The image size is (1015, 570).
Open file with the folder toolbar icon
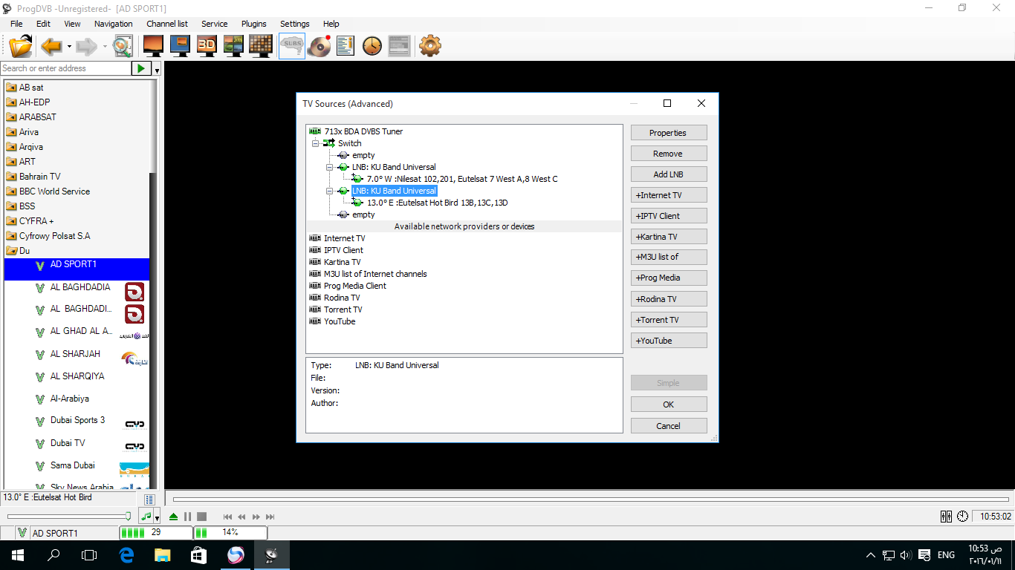(21, 46)
